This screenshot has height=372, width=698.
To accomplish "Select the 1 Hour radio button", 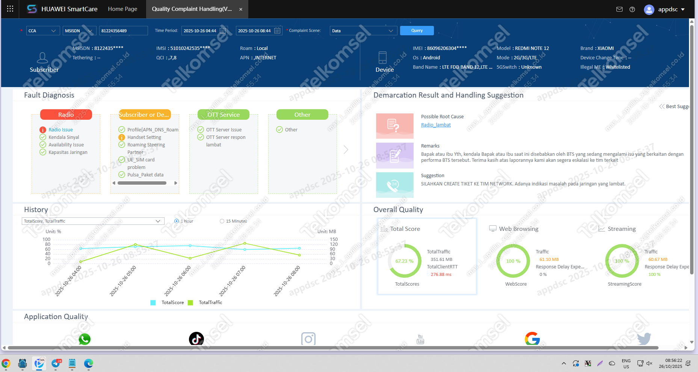I will click(177, 221).
